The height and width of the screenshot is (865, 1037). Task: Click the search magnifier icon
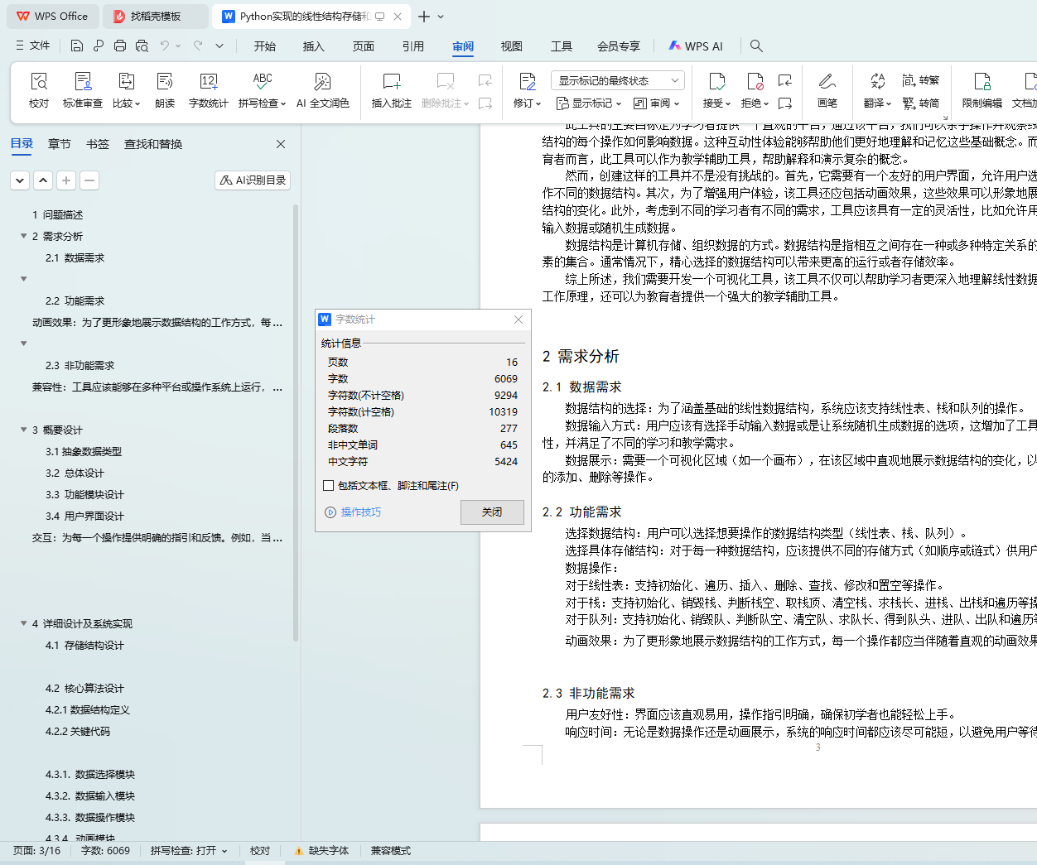tap(756, 46)
